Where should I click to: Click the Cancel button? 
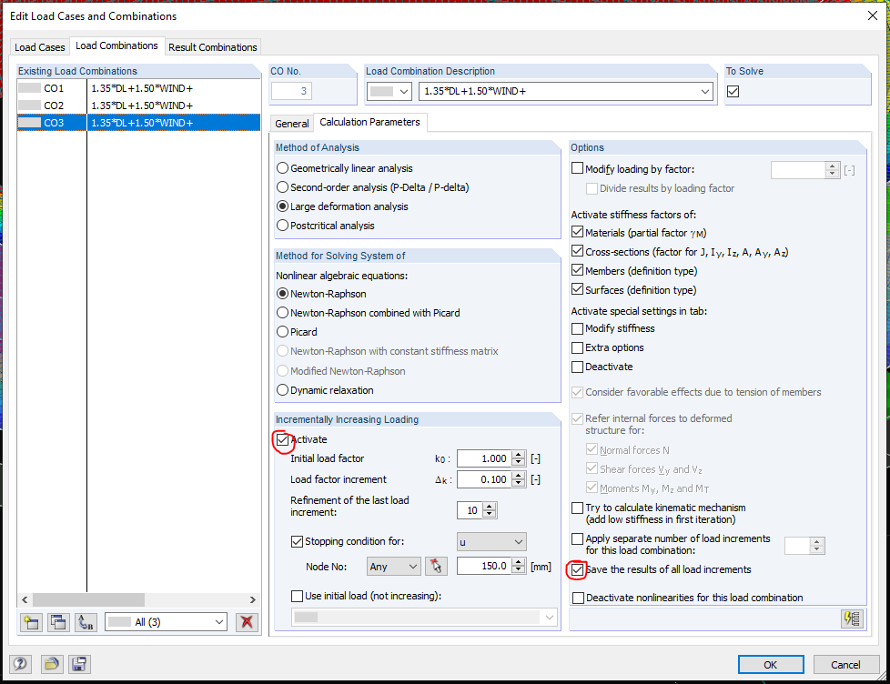click(845, 665)
